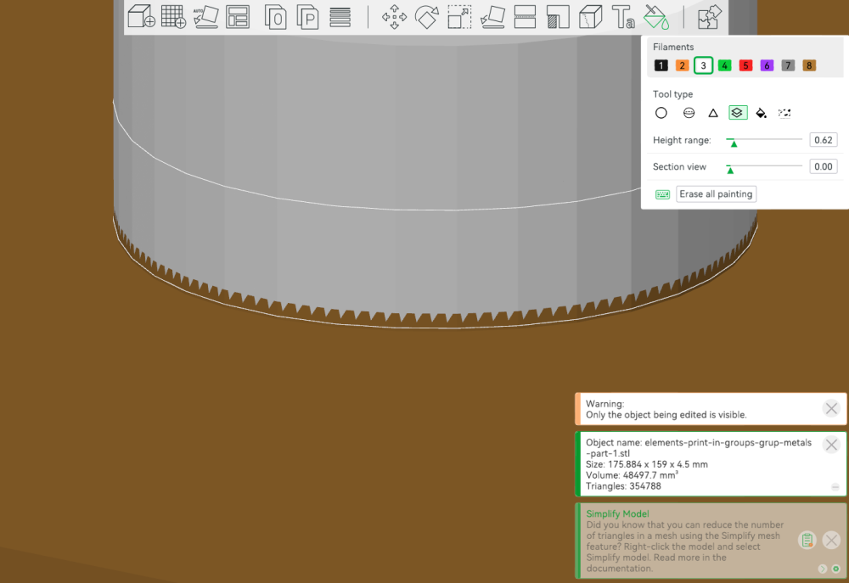Select filament 2 orange swatch
Viewport: 849px width, 583px height.
pyautogui.click(x=683, y=65)
